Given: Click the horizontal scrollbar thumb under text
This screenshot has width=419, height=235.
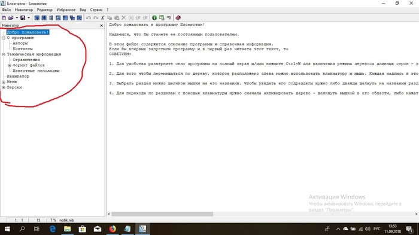Looking at the screenshot, I should coord(162,214).
